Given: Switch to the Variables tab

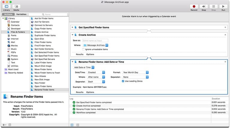Looking at the screenshot, I should (x=21, y=14).
